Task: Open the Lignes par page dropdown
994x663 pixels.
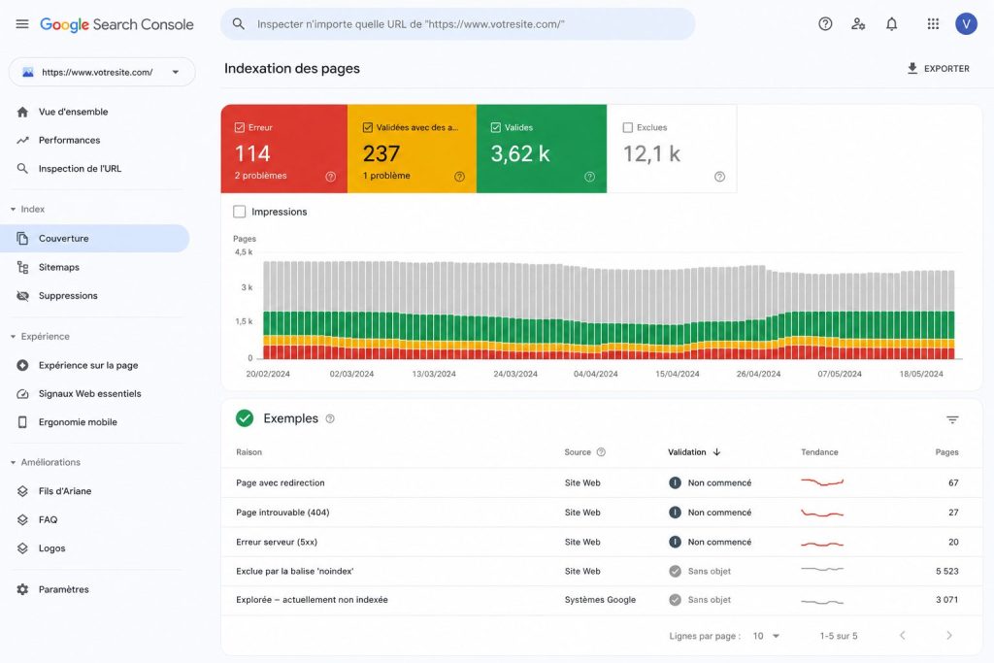Action: 766,636
